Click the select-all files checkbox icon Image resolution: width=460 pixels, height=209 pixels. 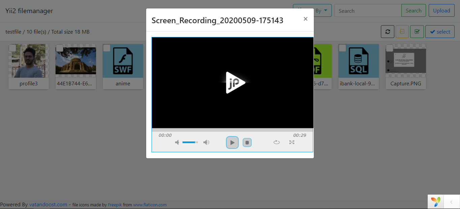click(417, 31)
